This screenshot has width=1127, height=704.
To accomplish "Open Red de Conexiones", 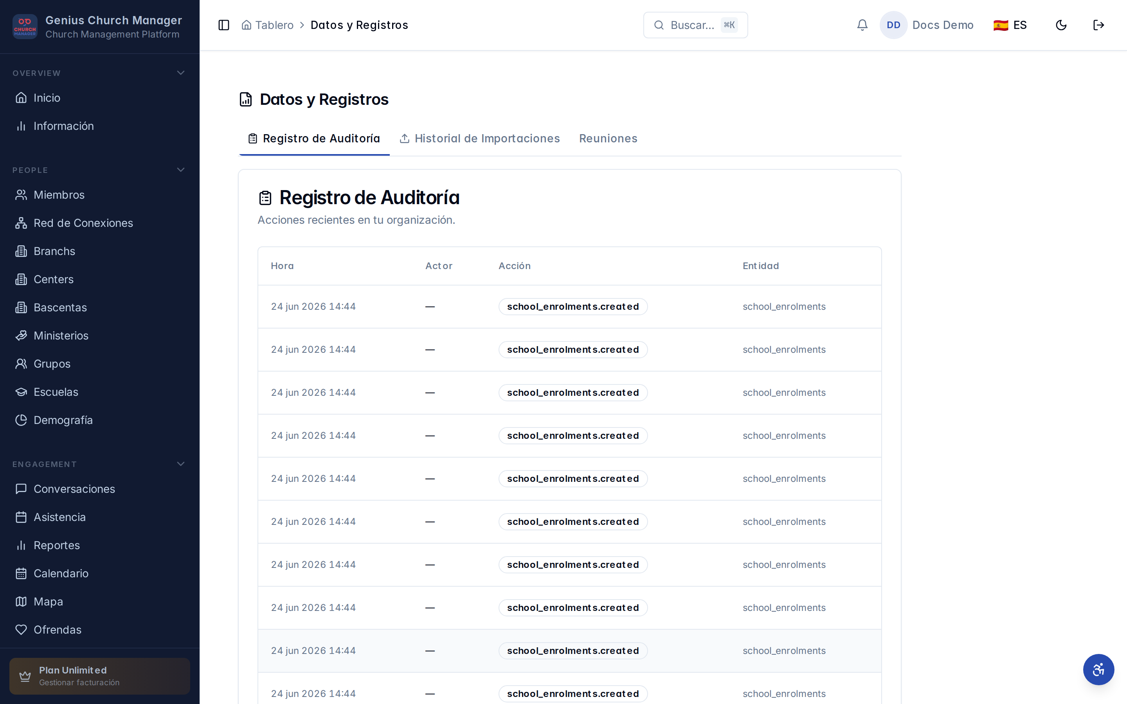I will tap(100, 223).
